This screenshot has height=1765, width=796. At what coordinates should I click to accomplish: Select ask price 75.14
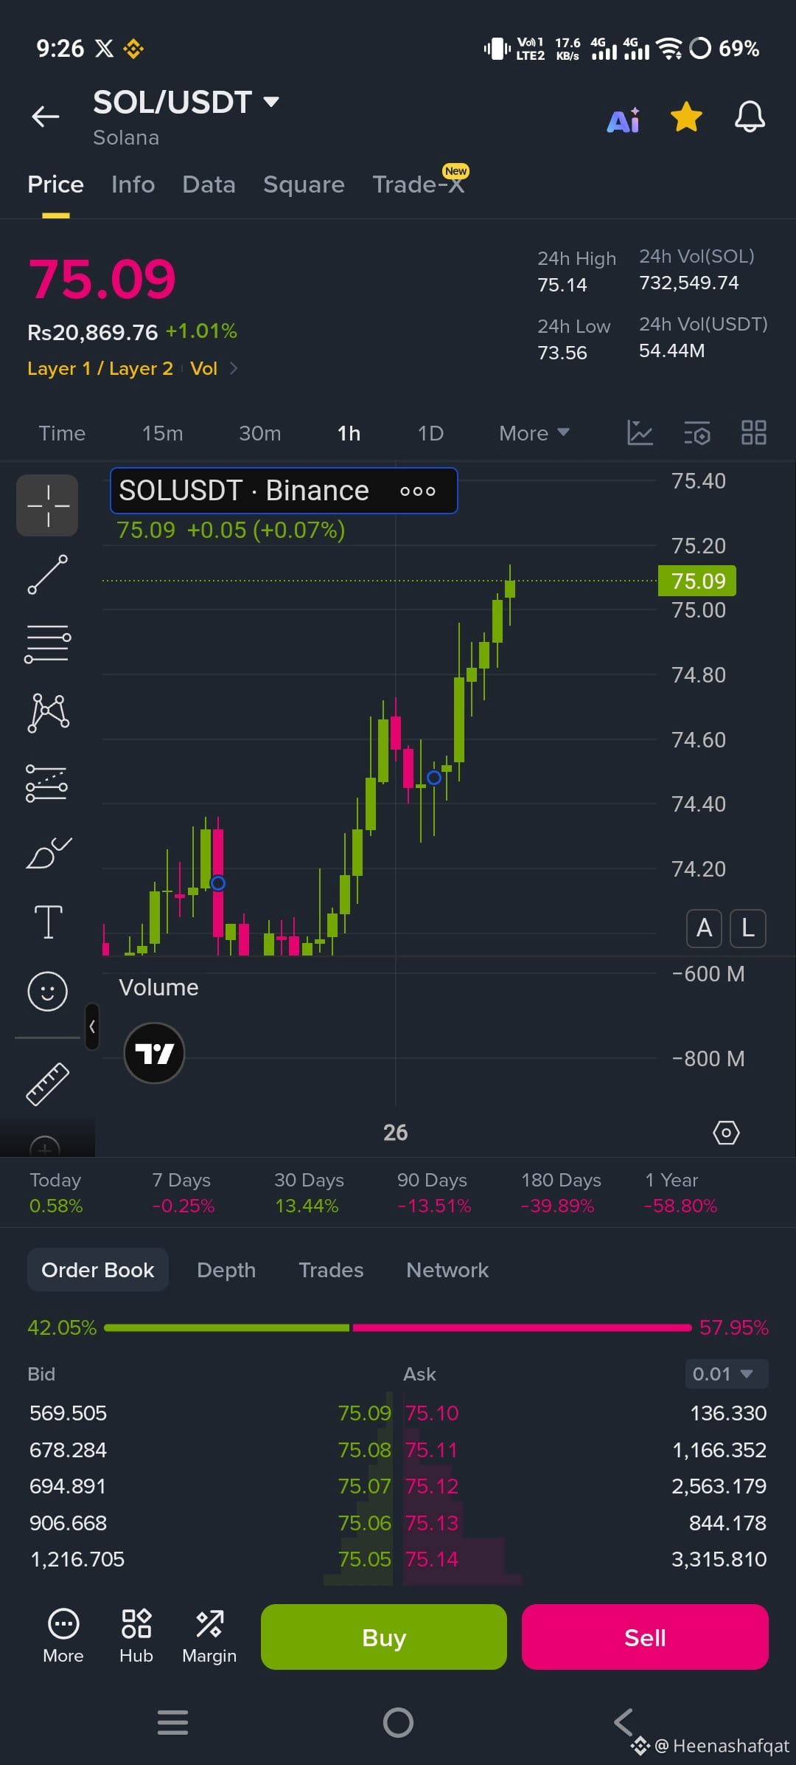click(432, 1559)
